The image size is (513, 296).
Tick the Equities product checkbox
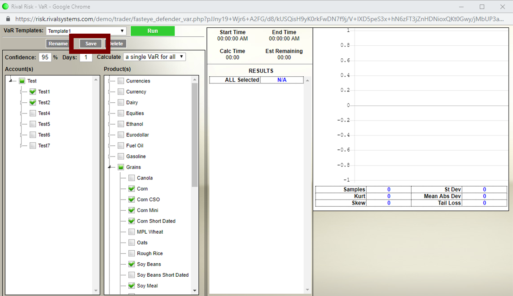click(x=121, y=113)
